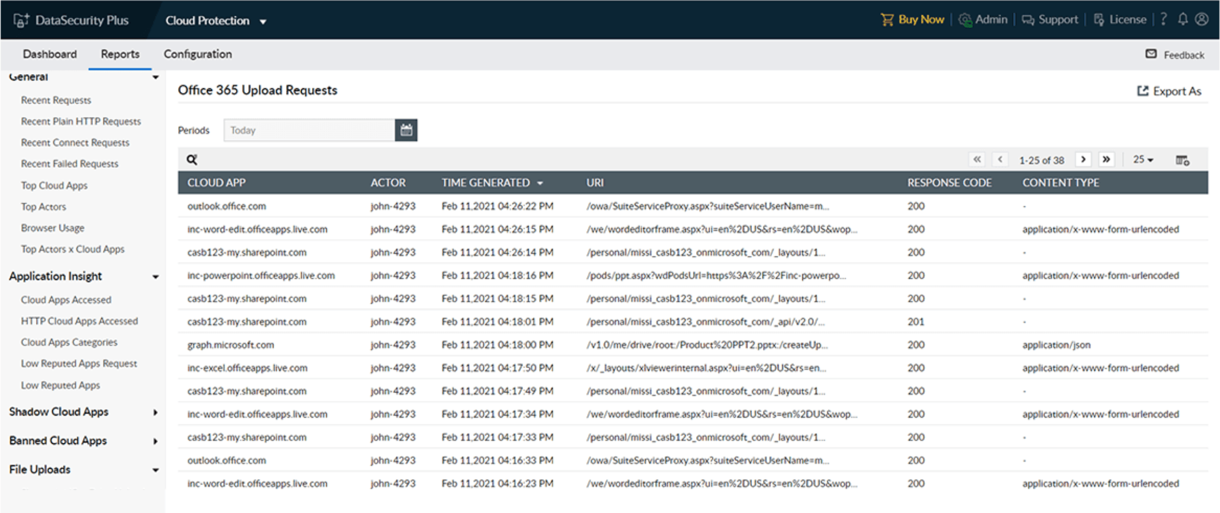Viewport: 1220px width, 513px height.
Task: Open notifications bell icon
Action: pos(1182,20)
